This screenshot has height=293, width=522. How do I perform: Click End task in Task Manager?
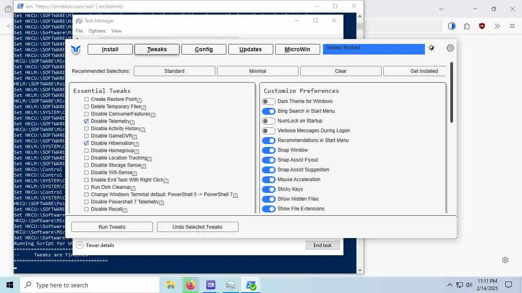[323, 245]
